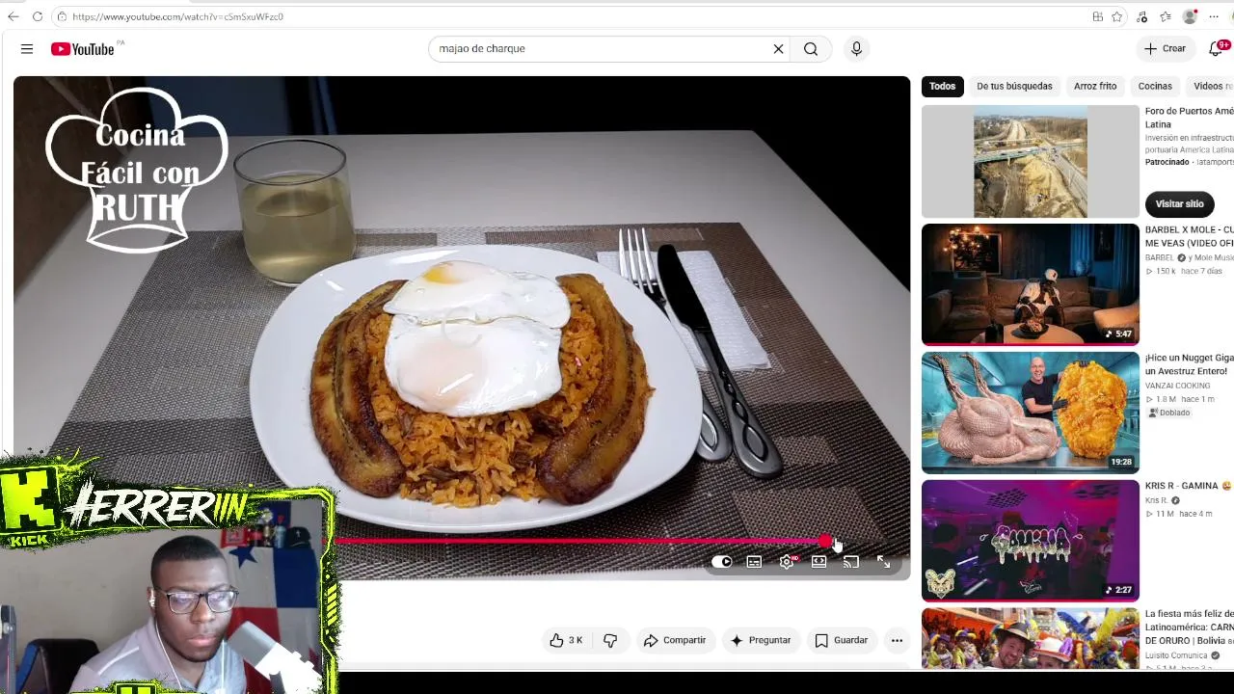Go back using the browser back arrow
This screenshot has height=694, width=1234.
(x=13, y=16)
